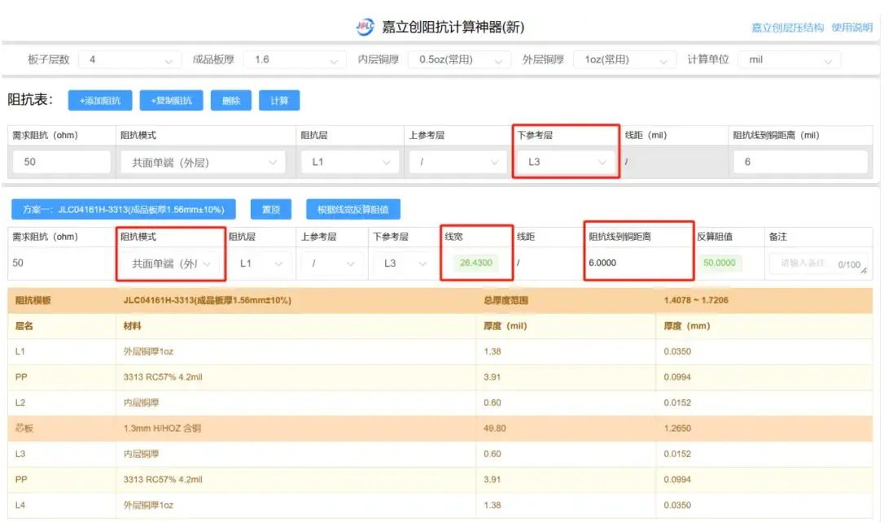Image resolution: width=884 pixels, height=522 pixels.
Task: Open the 成品板厚 dropdown showing 1.6
Action: pos(295,59)
